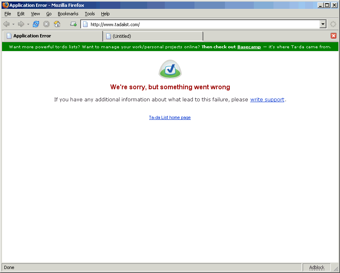Minimize the Firefox window
This screenshot has width=340, height=273.
[x=320, y=5]
